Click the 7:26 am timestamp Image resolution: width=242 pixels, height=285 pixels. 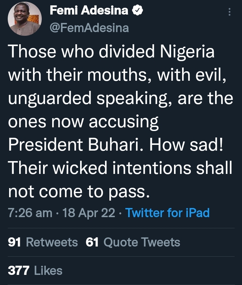(30, 213)
